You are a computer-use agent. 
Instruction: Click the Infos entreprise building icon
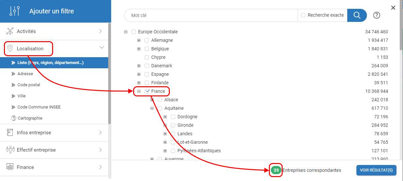(x=10, y=133)
